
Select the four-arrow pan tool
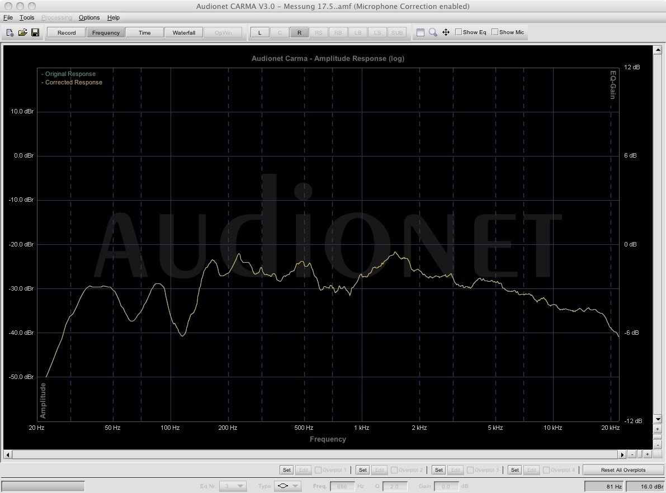click(446, 32)
